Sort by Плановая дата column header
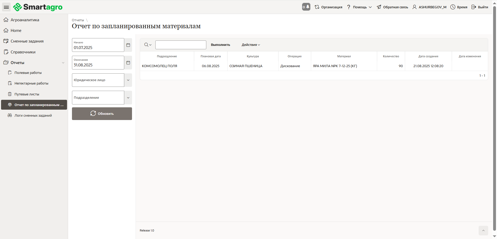Viewport: 497px width, 239px height. tap(210, 56)
